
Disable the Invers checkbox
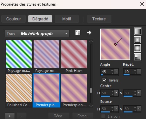(x=104, y=80)
